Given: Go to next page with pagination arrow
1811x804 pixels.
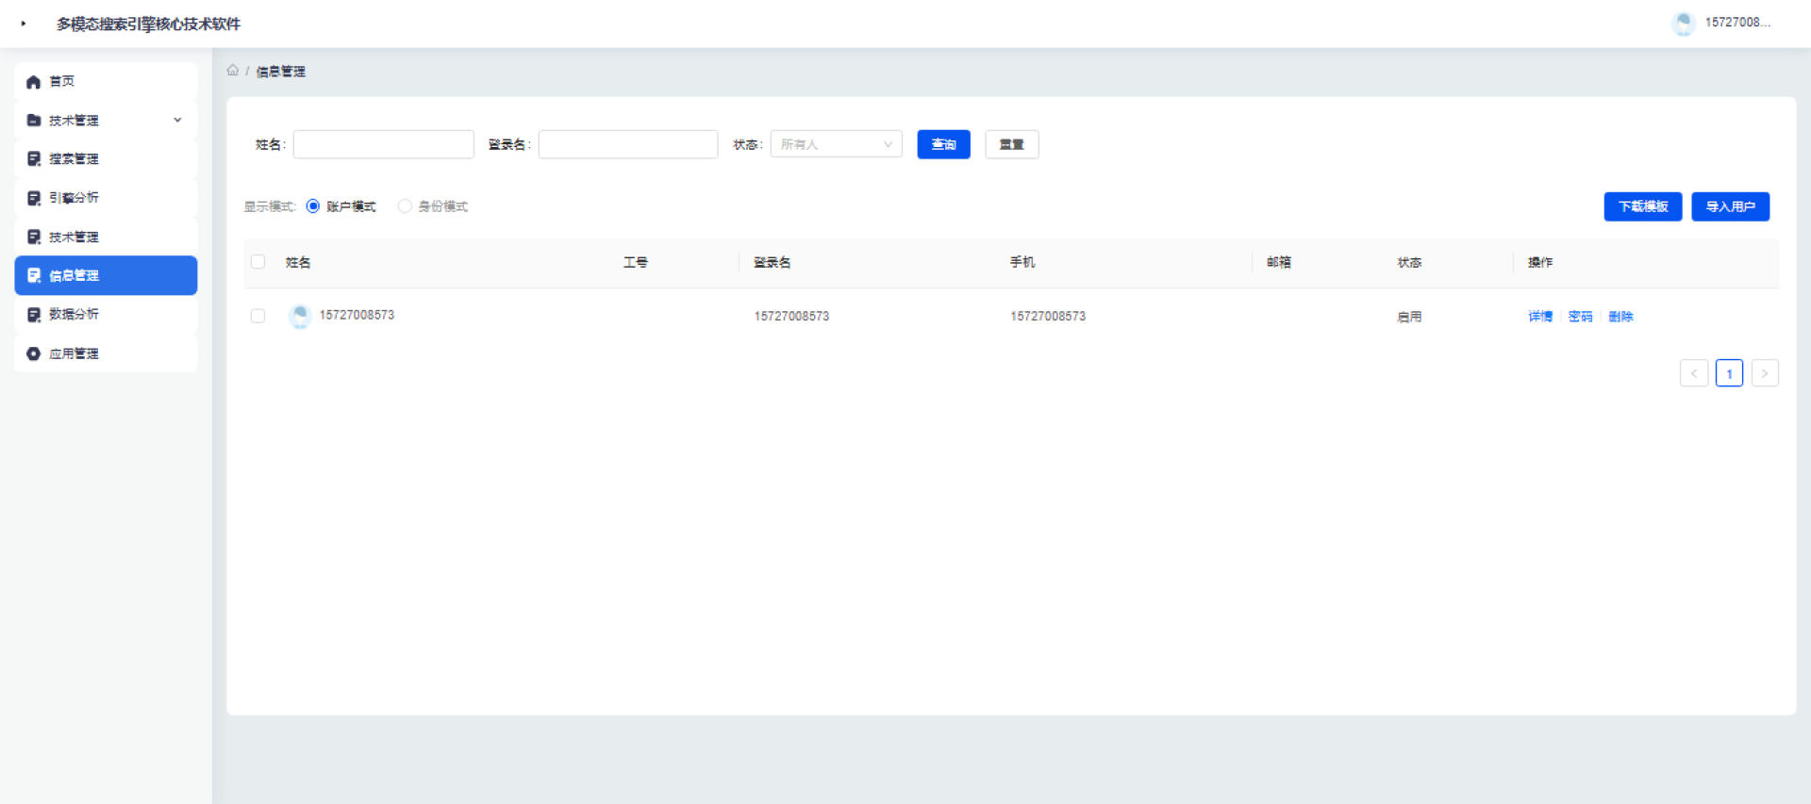Looking at the screenshot, I should pos(1764,373).
